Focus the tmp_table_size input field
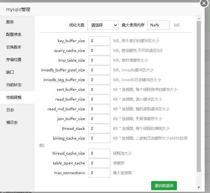 pos(99,60)
